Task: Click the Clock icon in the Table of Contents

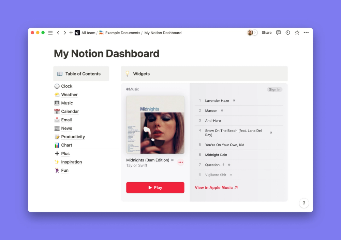Action: pos(56,86)
